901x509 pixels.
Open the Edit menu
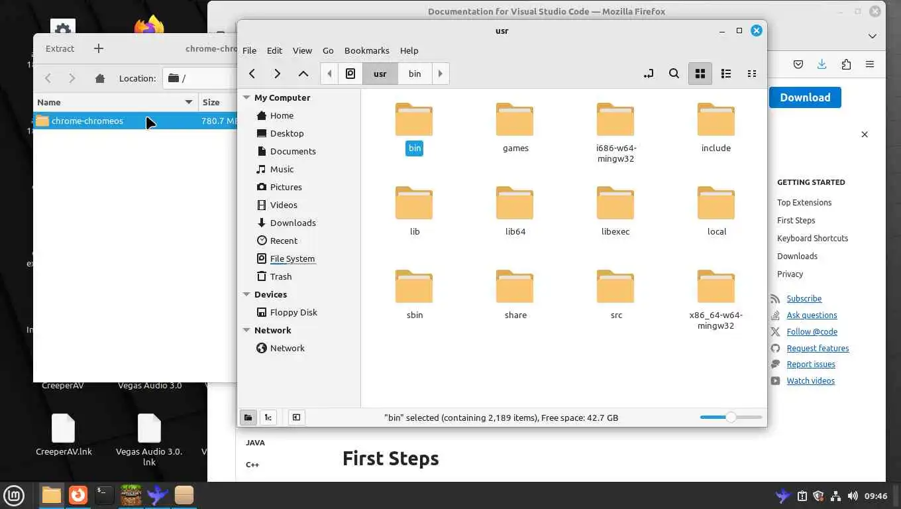pyautogui.click(x=274, y=50)
